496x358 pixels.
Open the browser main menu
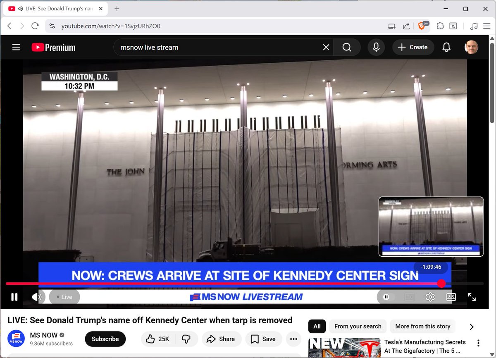[x=487, y=26]
